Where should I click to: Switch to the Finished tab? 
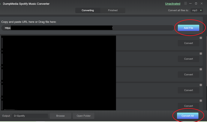click(x=113, y=10)
